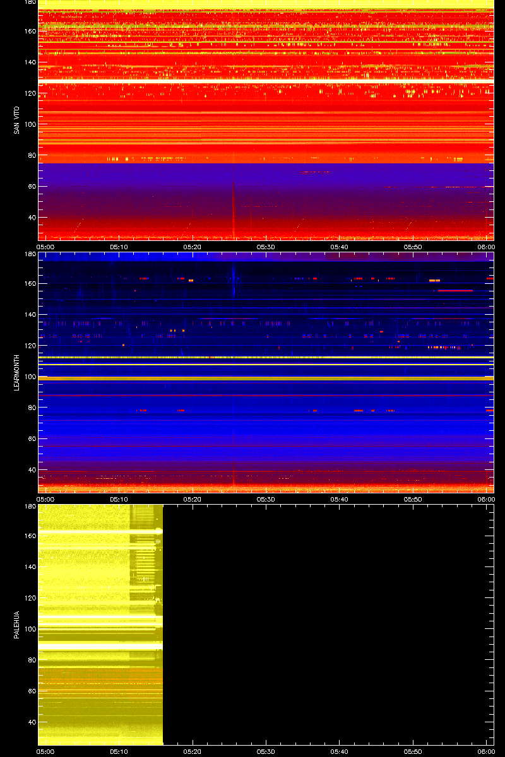Pick the 05:50 time label under Learmonth
This screenshot has width=505, height=757.
click(x=413, y=499)
